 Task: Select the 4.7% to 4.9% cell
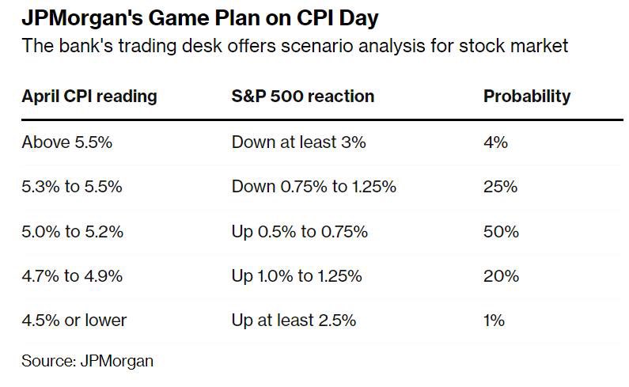[x=72, y=275]
